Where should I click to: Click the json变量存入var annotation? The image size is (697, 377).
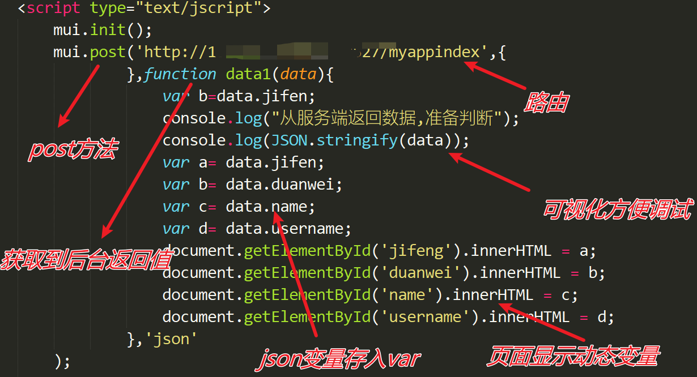[x=340, y=359]
